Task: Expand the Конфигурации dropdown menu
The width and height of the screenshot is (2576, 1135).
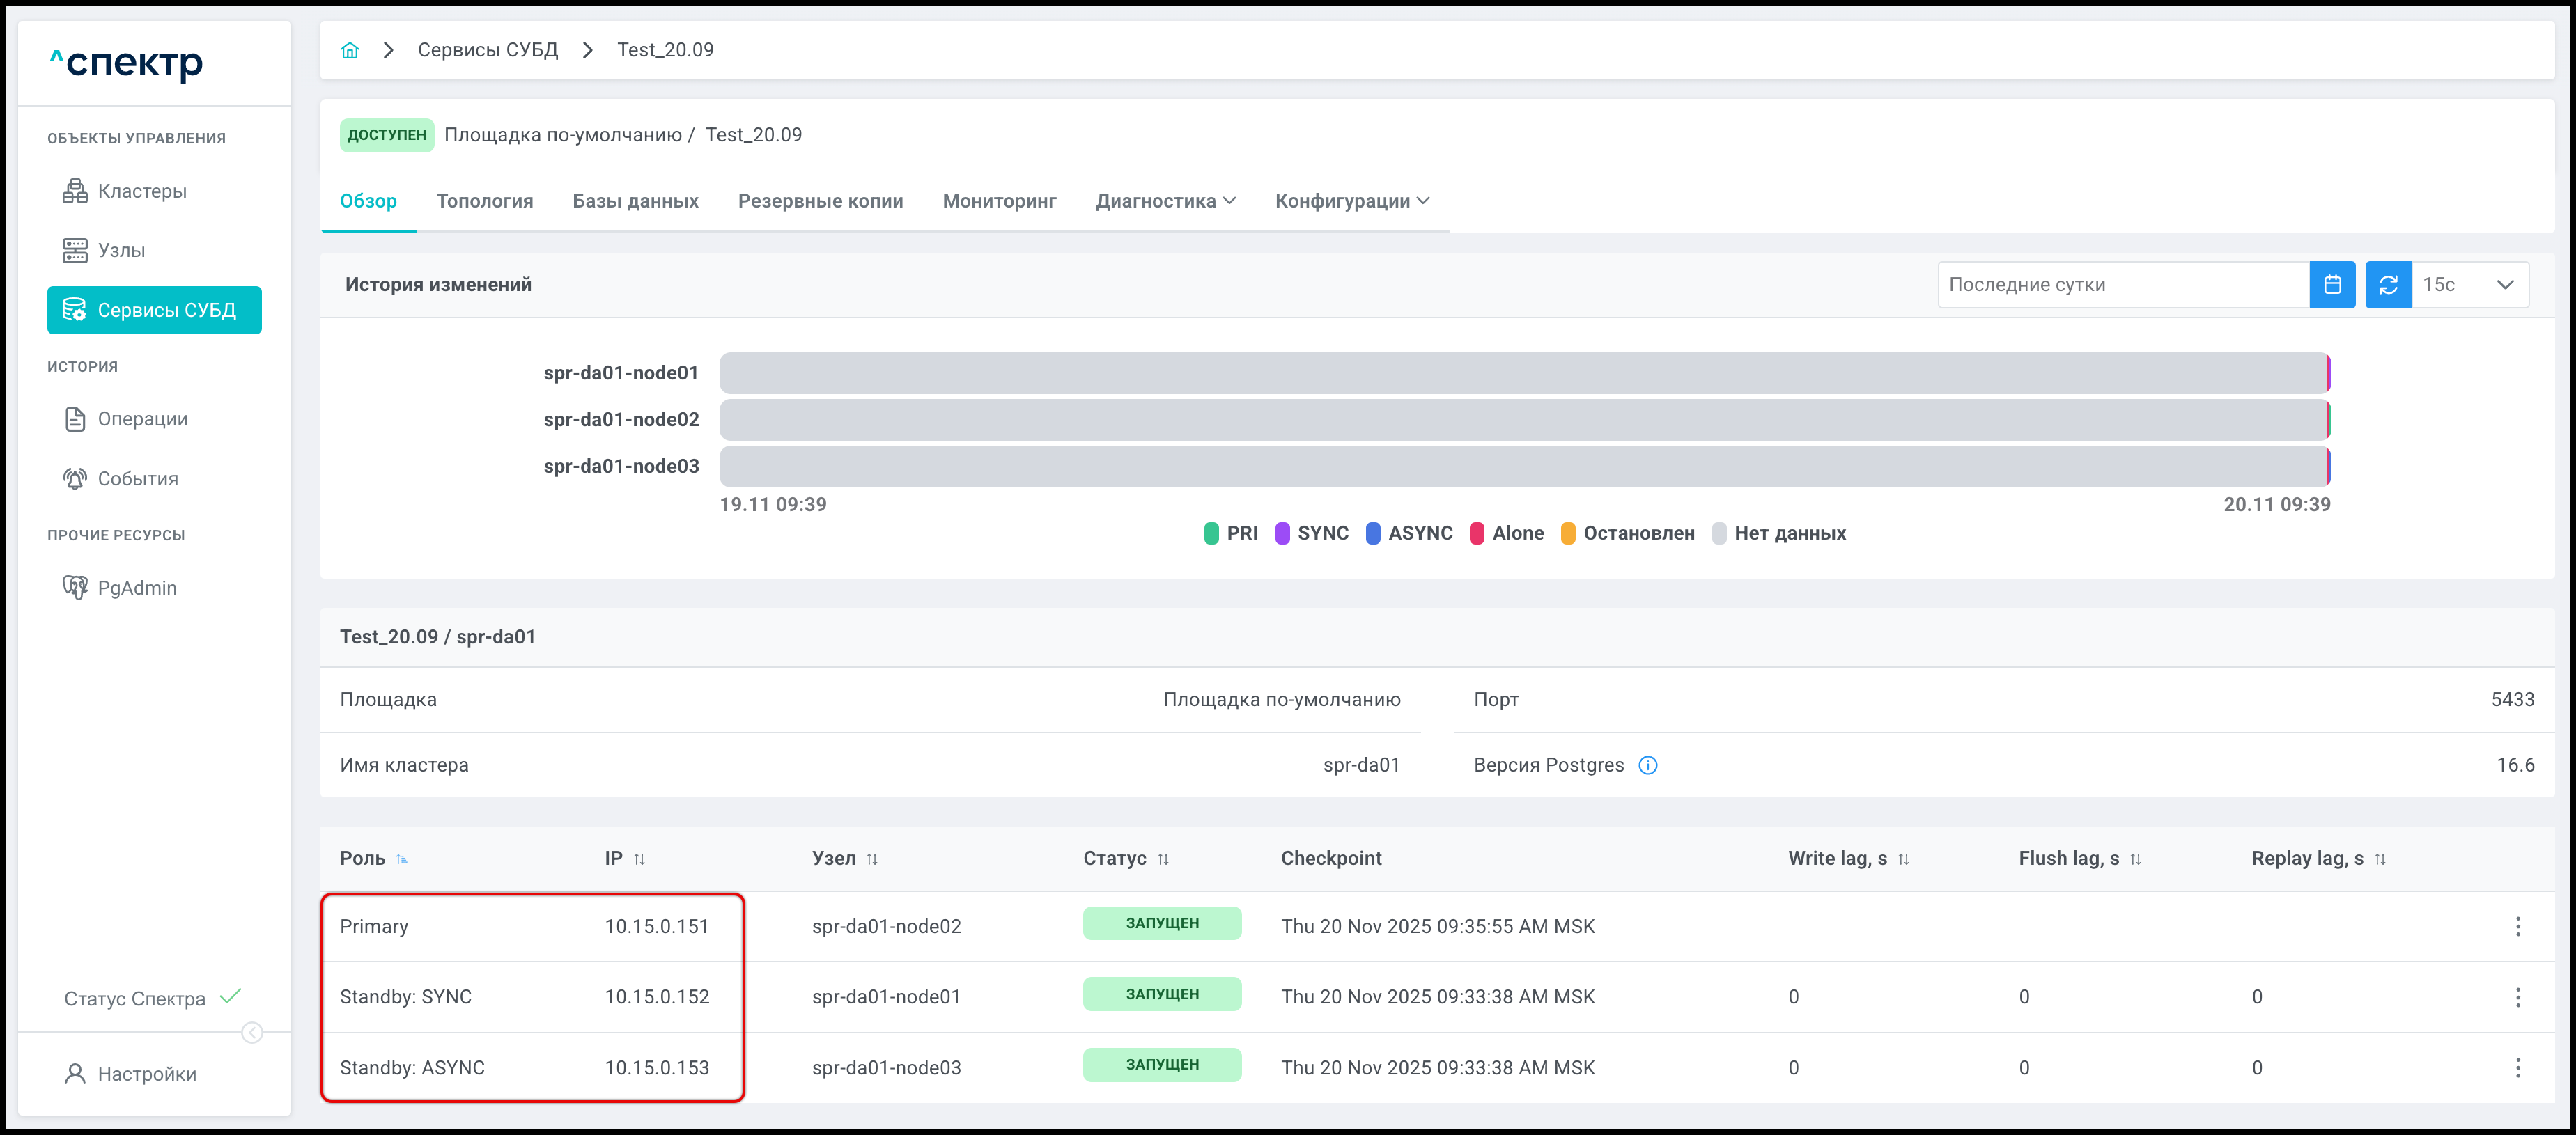Action: point(1351,201)
